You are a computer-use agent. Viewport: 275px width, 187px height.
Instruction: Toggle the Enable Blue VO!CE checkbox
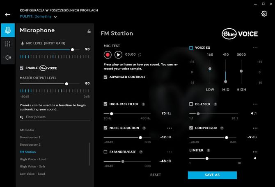coord(22,68)
